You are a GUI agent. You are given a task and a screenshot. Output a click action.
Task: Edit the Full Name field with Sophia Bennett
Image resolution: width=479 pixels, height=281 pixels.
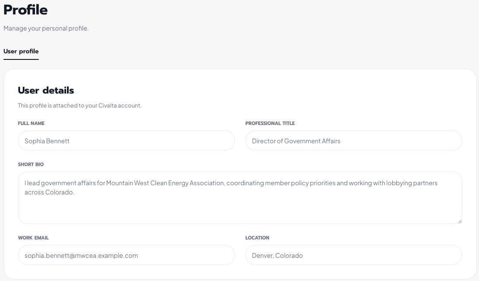[126, 141]
